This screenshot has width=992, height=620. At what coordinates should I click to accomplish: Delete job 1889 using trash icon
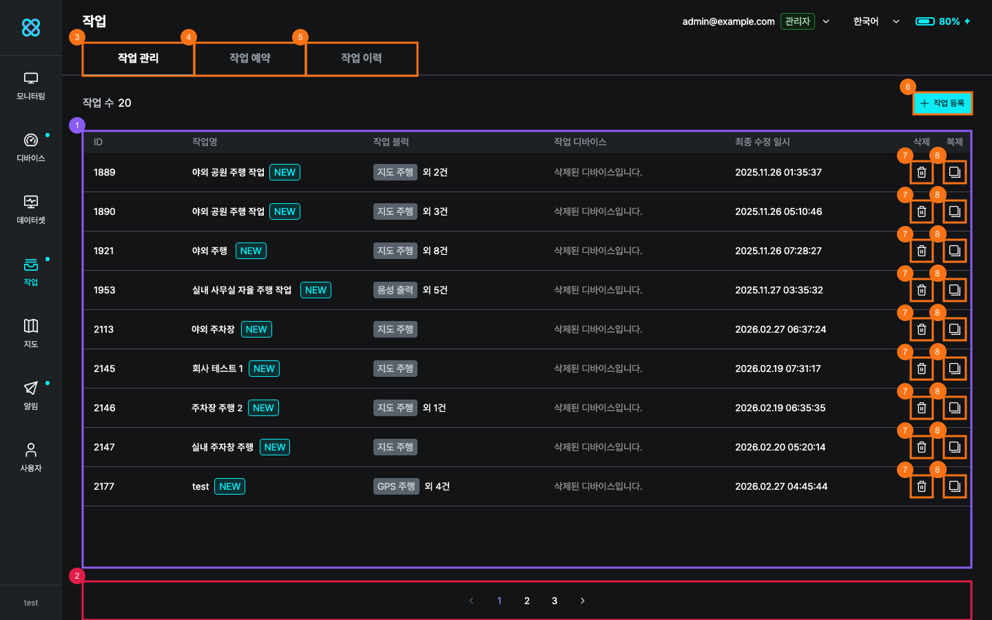(x=921, y=172)
